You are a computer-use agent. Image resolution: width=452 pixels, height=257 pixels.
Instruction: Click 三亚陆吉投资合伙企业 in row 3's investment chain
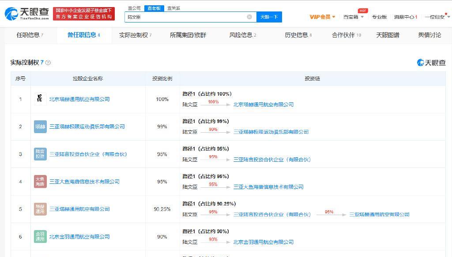point(272,160)
